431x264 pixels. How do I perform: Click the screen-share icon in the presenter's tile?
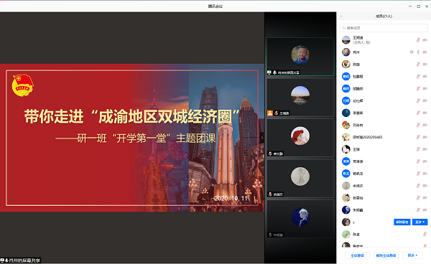tap(269, 72)
